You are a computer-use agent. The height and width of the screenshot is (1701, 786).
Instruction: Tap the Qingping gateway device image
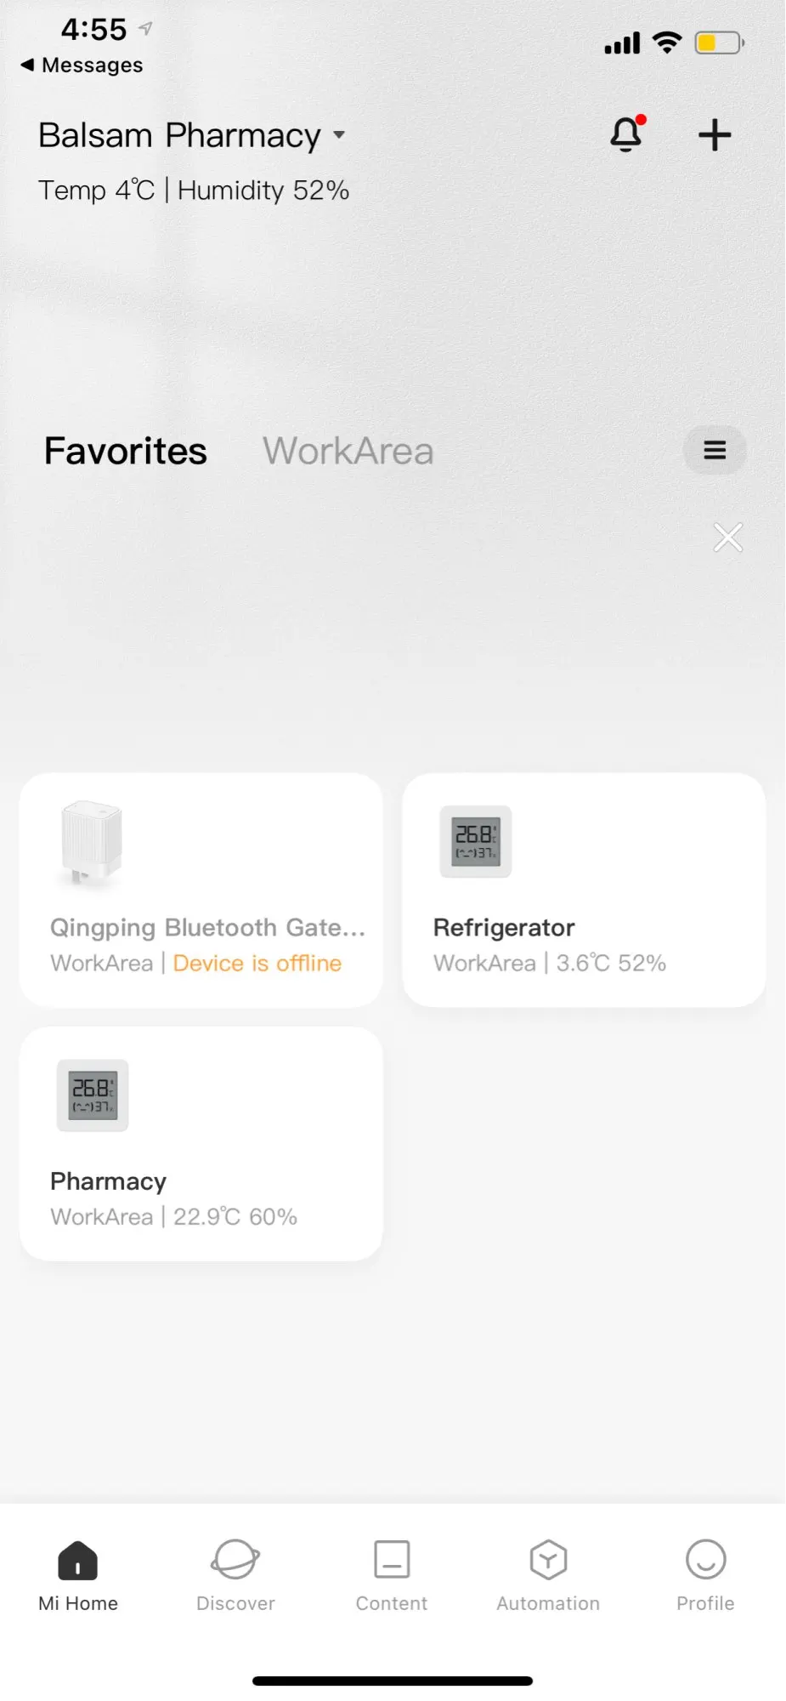pyautogui.click(x=92, y=844)
